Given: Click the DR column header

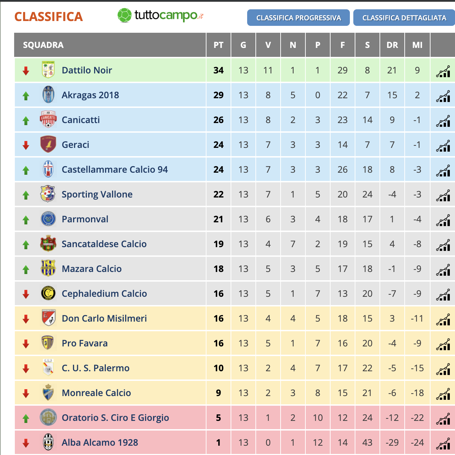Looking at the screenshot, I should pos(392,45).
